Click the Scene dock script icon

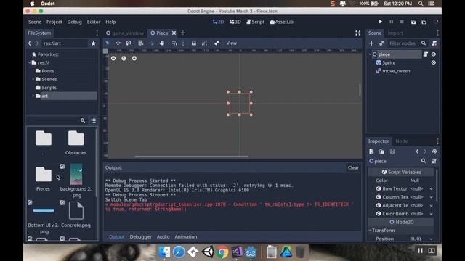pyautogui.click(x=434, y=43)
